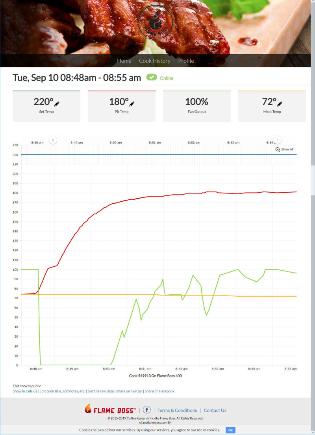Click pencil icon beside Pit Temp 180°
315x435 pixels.
[x=132, y=104]
